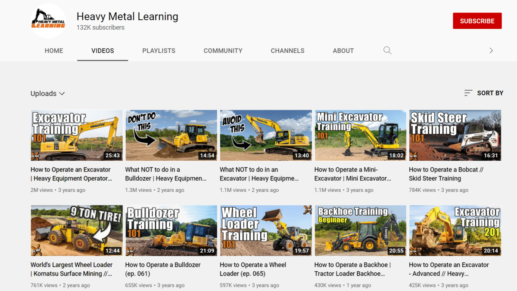Open Excavator Training 101 video thumbnail

[x=77, y=135]
